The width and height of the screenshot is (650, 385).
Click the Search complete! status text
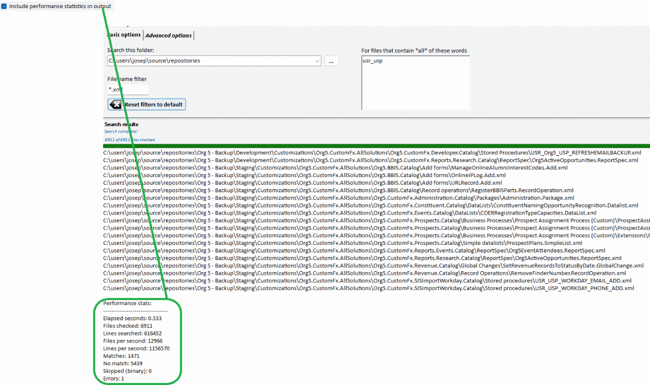pos(121,132)
